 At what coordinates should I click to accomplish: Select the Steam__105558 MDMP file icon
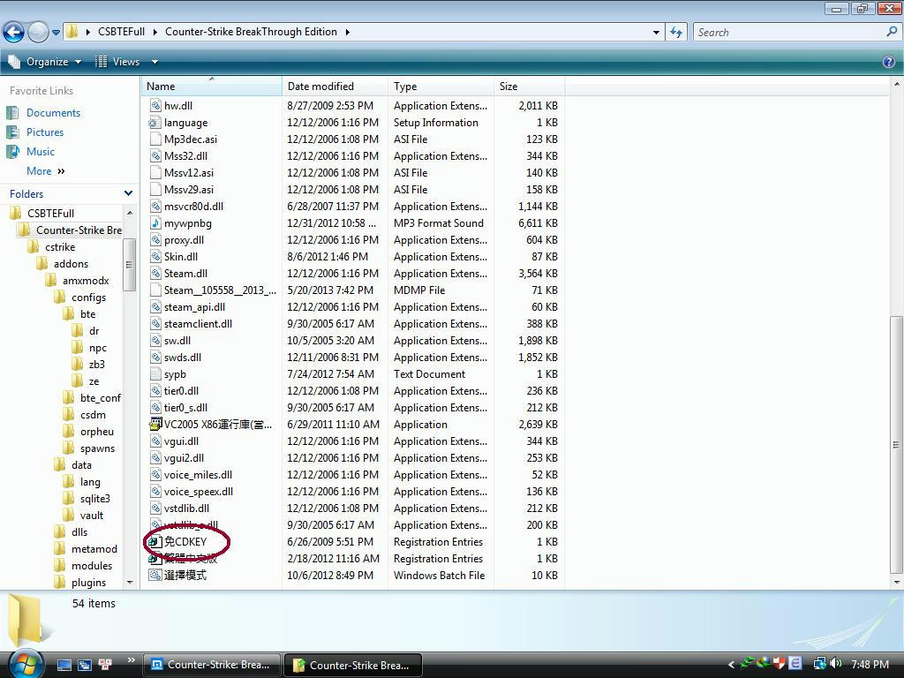pyautogui.click(x=155, y=290)
